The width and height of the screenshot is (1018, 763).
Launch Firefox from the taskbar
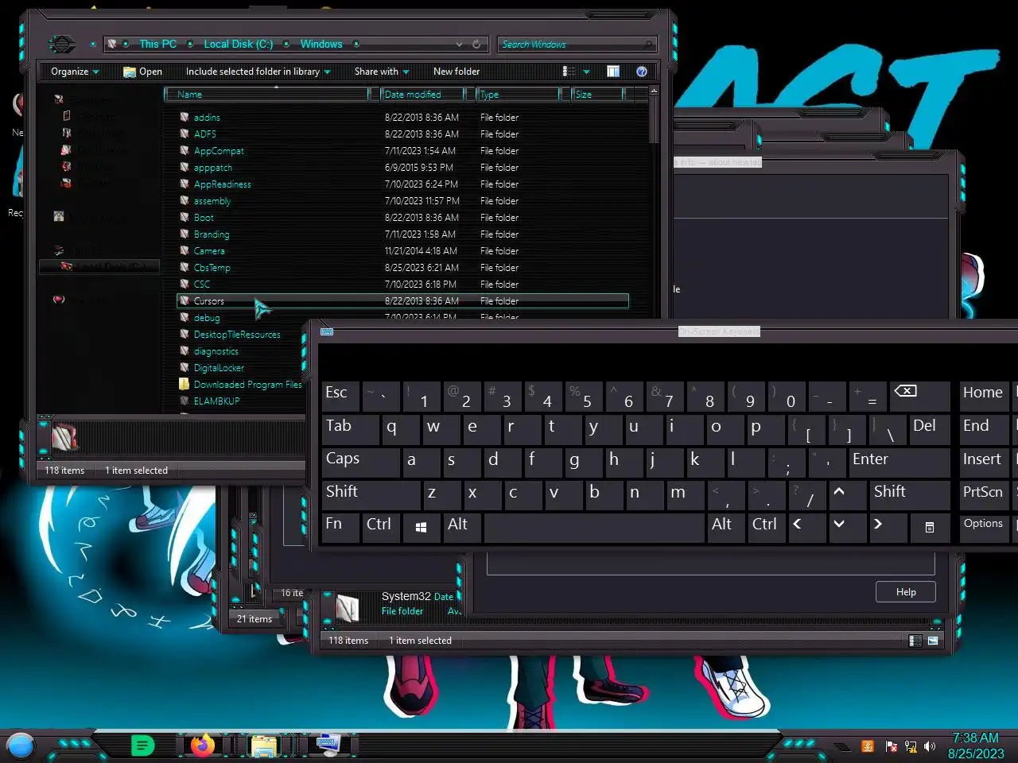203,746
